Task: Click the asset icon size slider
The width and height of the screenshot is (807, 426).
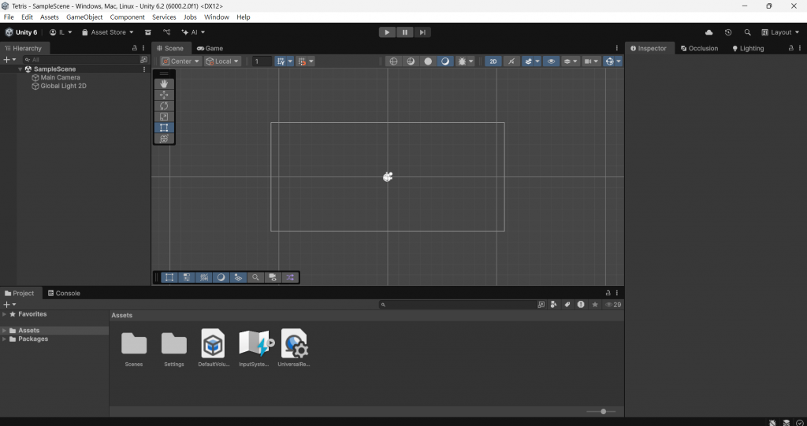Action: click(603, 412)
